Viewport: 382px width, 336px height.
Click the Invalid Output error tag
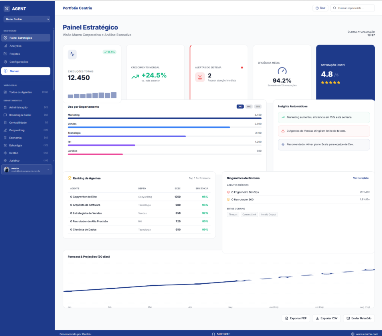(269, 215)
